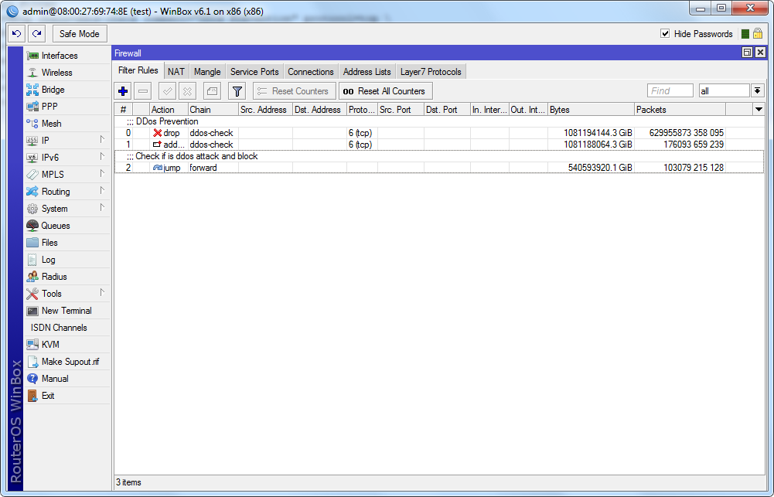This screenshot has width=774, height=497.
Task: Open the Address Lists tab
Action: coord(367,72)
